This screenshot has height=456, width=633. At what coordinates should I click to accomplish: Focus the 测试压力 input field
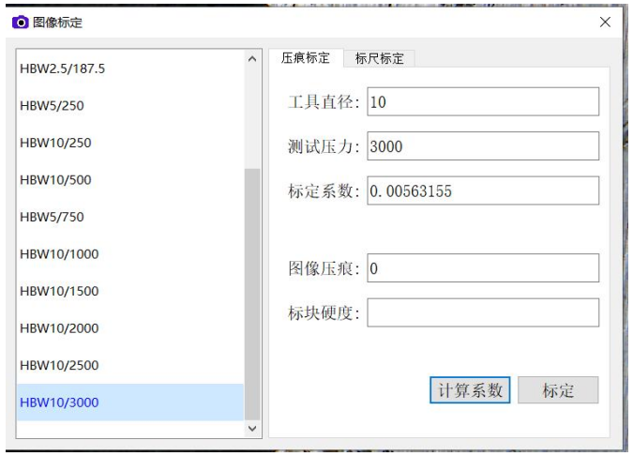482,145
